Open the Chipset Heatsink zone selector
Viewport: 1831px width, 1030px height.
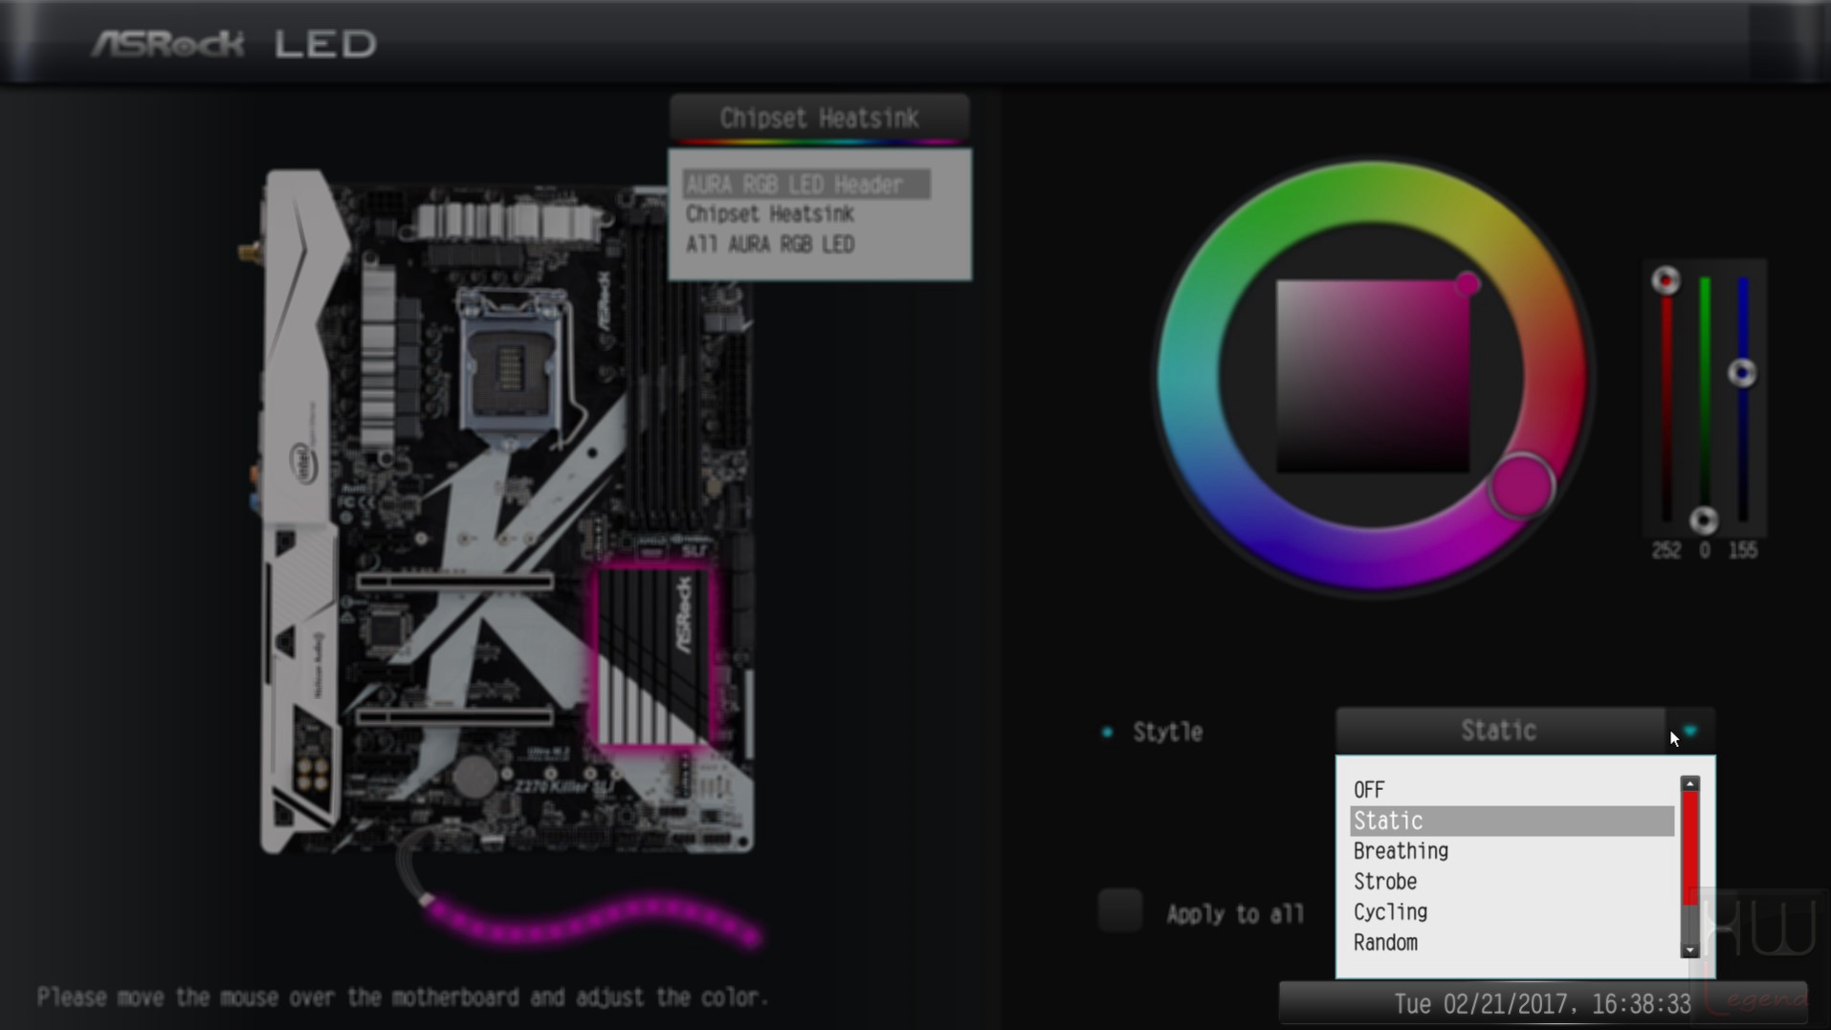820,119
